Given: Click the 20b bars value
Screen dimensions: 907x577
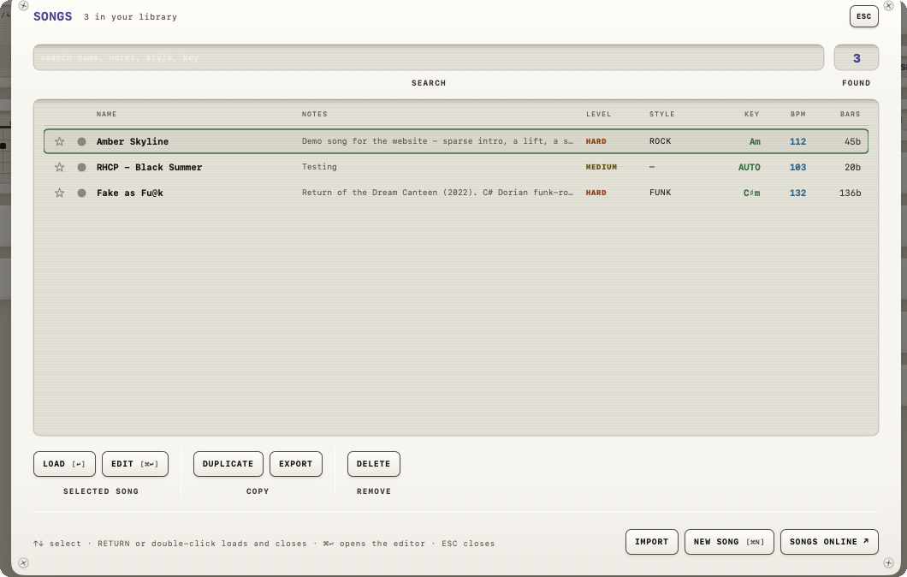Looking at the screenshot, I should pyautogui.click(x=852, y=167).
